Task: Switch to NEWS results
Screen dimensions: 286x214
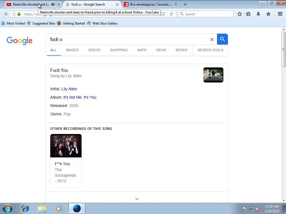Action: click(x=161, y=50)
